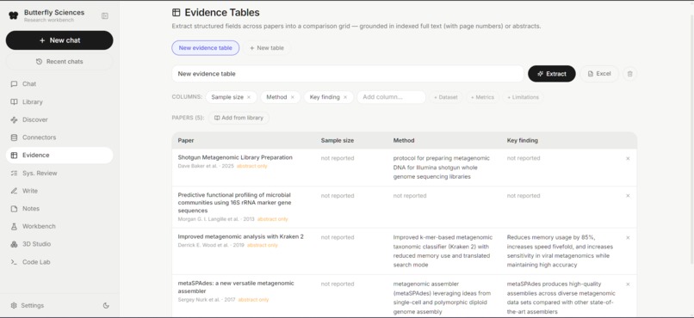Select Evidence sidebar item
694x318 pixels.
click(59, 155)
